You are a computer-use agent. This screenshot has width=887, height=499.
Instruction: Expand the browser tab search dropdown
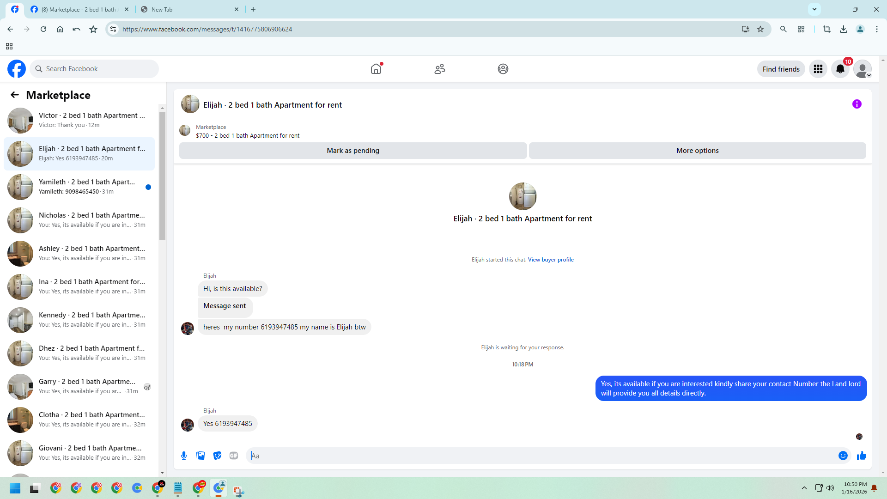pos(814,9)
